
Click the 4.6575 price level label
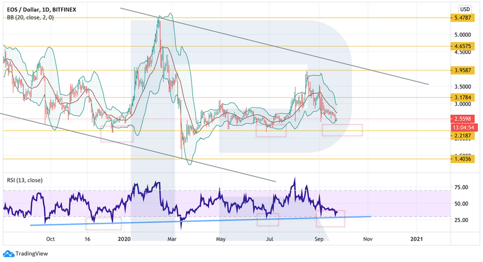462,46
